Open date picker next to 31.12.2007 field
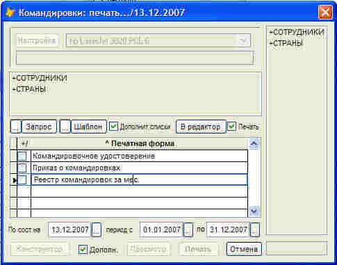 coord(255,230)
